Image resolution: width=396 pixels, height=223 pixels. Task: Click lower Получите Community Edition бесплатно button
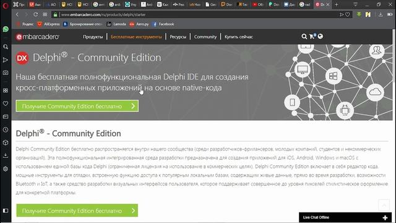[77, 211]
